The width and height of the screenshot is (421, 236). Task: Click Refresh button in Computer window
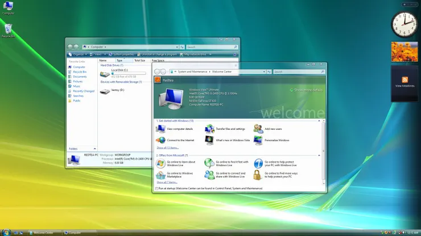pos(182,47)
